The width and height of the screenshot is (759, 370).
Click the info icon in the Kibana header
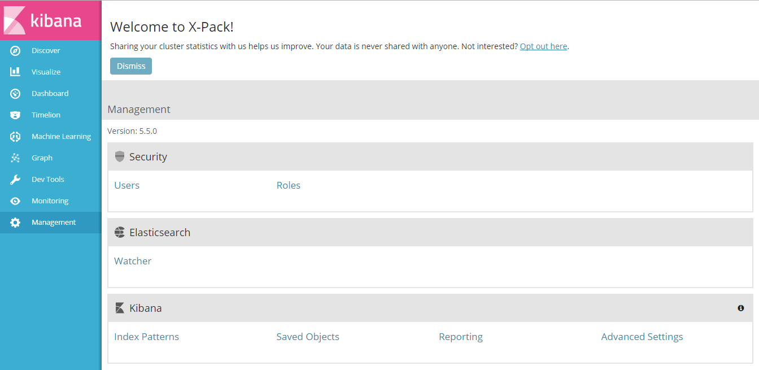pyautogui.click(x=741, y=308)
